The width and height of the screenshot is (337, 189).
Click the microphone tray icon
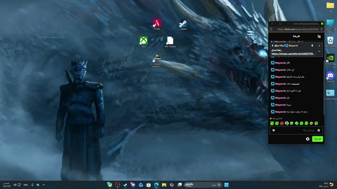32,185
